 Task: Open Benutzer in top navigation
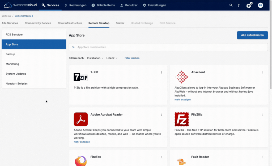point(129,5)
